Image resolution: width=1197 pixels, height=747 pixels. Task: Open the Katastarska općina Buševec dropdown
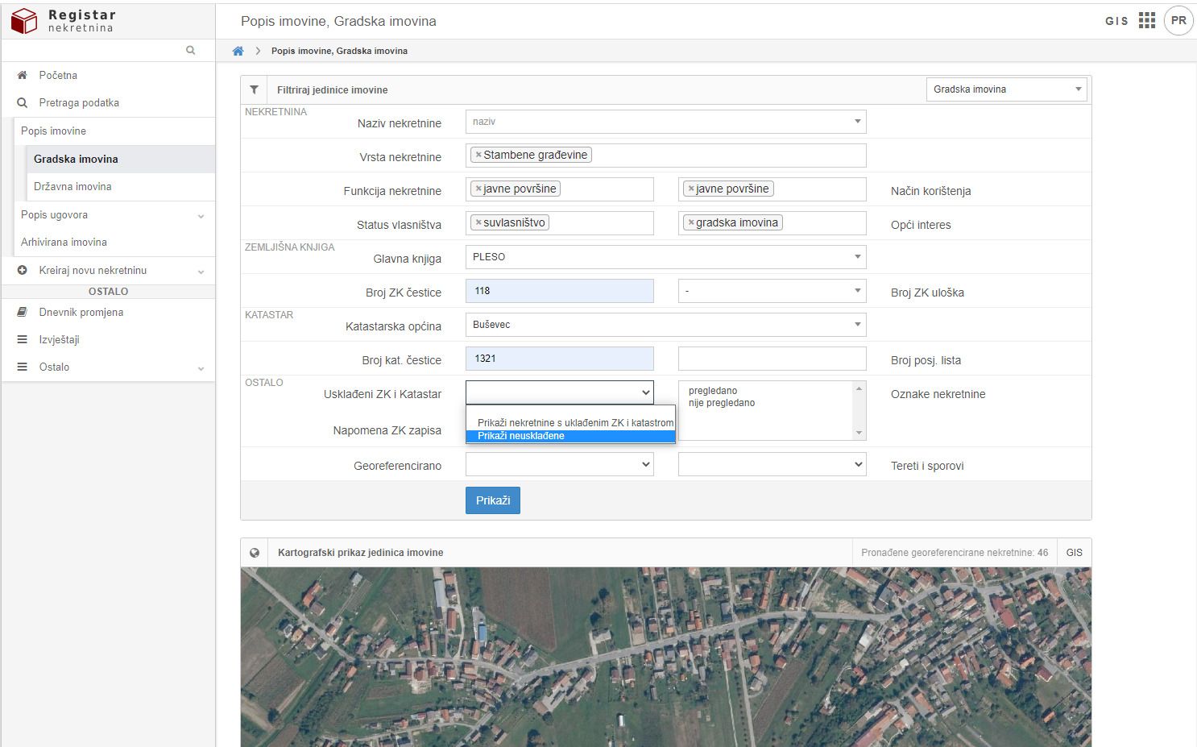(665, 325)
